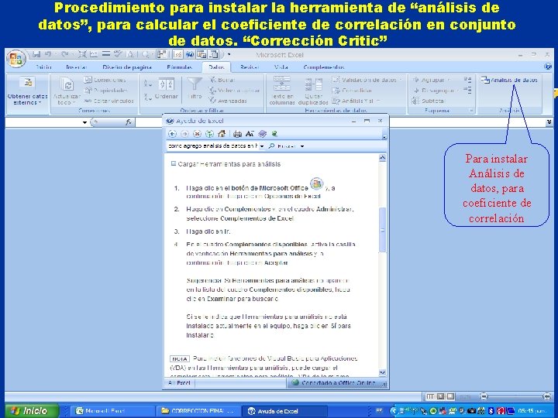This screenshot has height=418, width=558.
Task: Open the Fórmulas ribbon tab
Action: pos(179,67)
